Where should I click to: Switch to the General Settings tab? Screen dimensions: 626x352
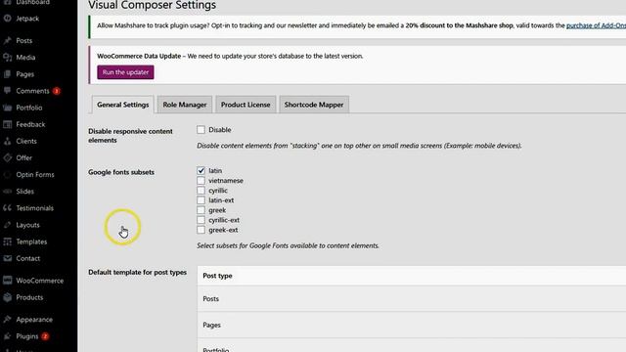tap(122, 105)
